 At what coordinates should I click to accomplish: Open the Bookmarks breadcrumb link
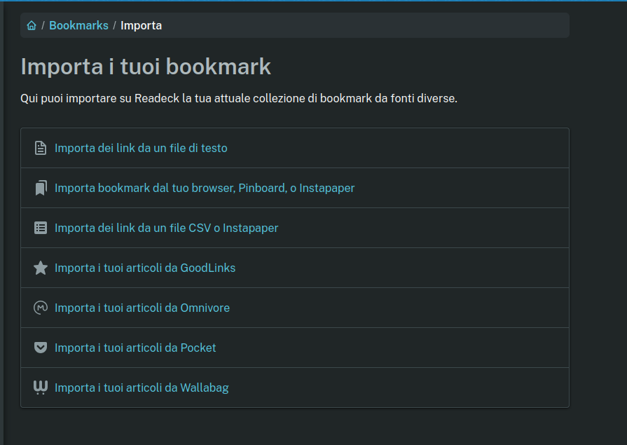78,26
